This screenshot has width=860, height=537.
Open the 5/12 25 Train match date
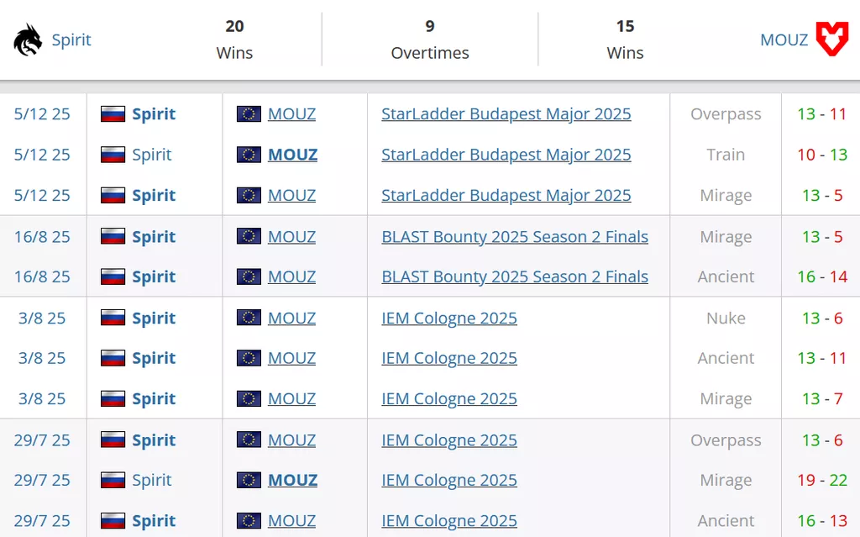42,155
